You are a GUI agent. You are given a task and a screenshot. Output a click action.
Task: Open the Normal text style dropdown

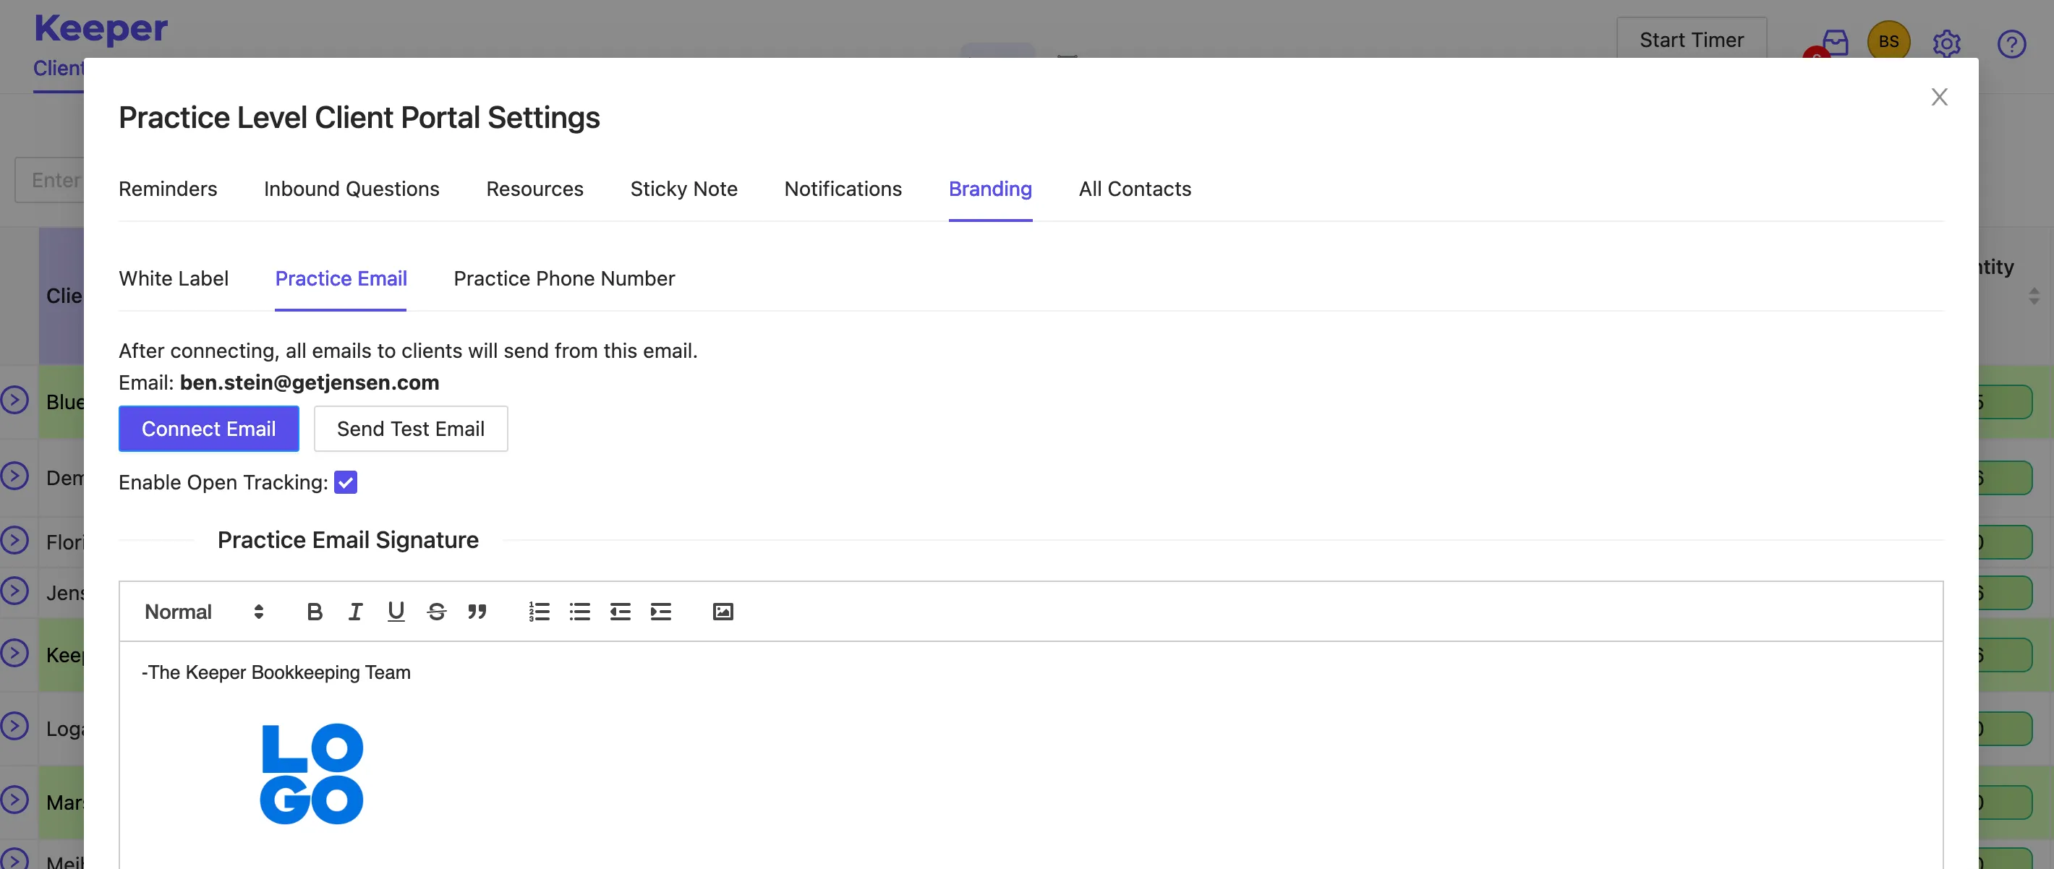[203, 612]
